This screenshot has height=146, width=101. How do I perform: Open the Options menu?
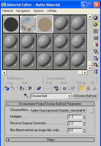click(39, 11)
